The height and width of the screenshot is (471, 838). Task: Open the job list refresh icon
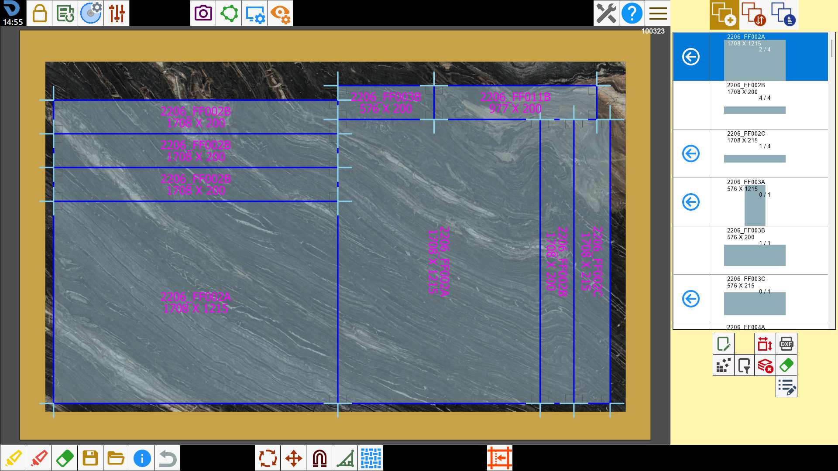tap(65, 13)
